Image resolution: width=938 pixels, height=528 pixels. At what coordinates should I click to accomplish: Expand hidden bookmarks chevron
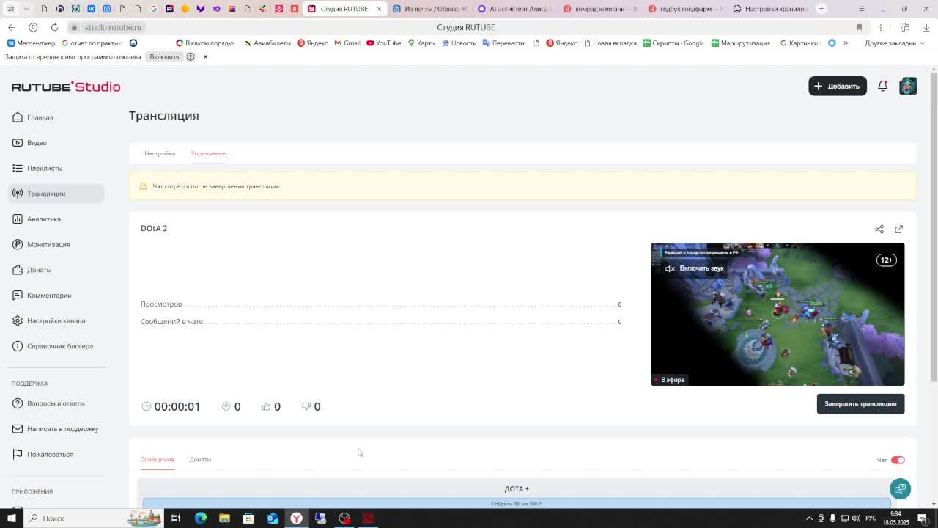pyautogui.click(x=846, y=43)
